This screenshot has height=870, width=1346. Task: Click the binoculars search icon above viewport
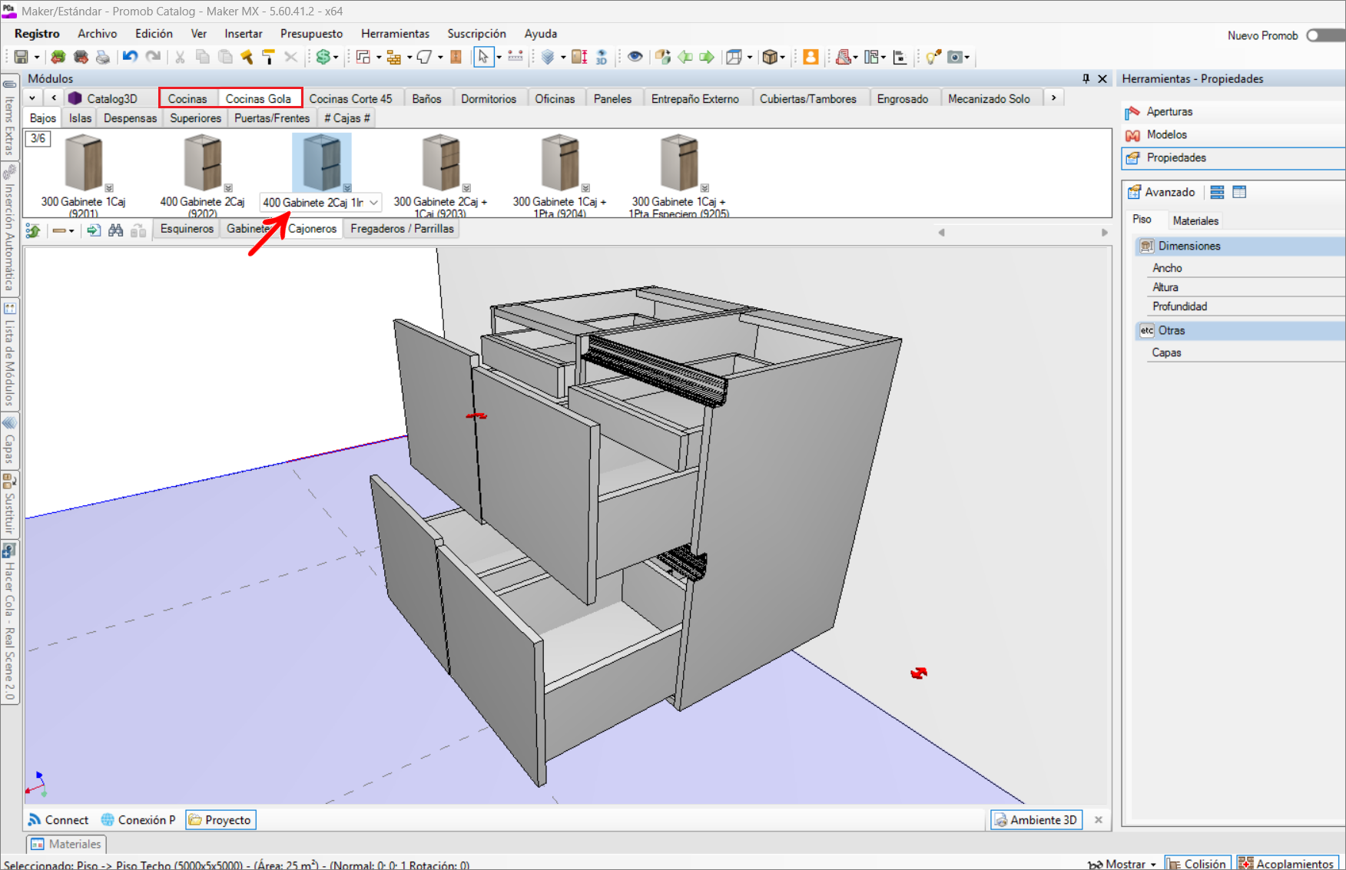(x=115, y=230)
